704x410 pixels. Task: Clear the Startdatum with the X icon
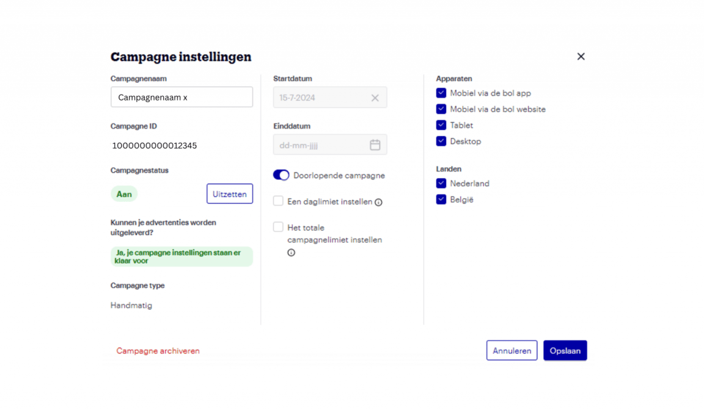click(x=375, y=98)
